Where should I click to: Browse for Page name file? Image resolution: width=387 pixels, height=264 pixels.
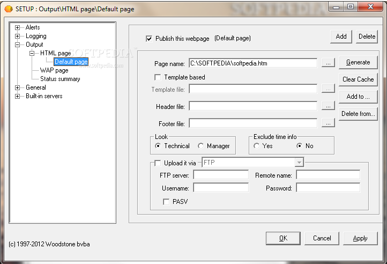[328, 63]
